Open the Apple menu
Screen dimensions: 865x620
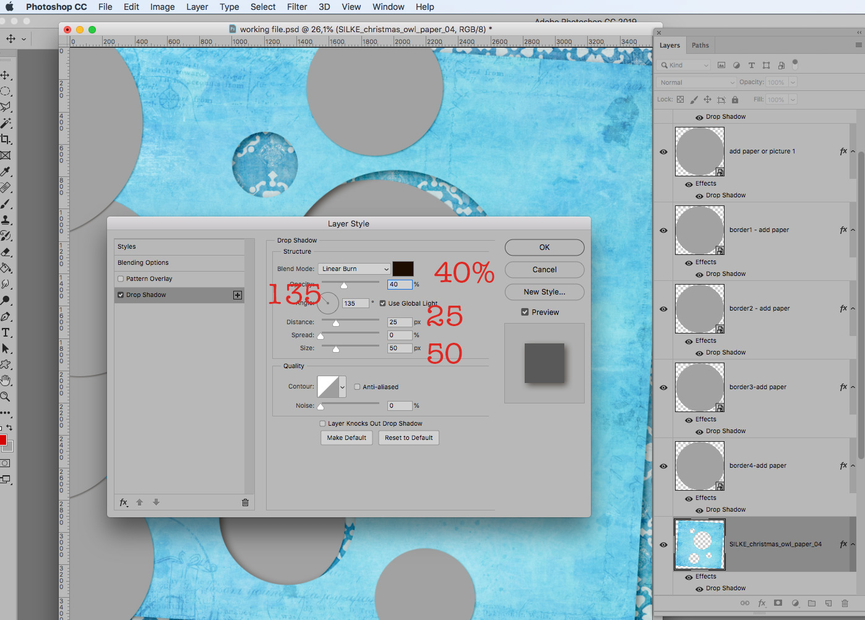[x=9, y=7]
